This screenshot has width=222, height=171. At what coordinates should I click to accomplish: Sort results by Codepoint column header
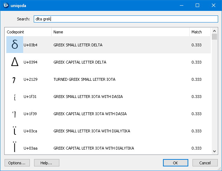click(x=28, y=32)
